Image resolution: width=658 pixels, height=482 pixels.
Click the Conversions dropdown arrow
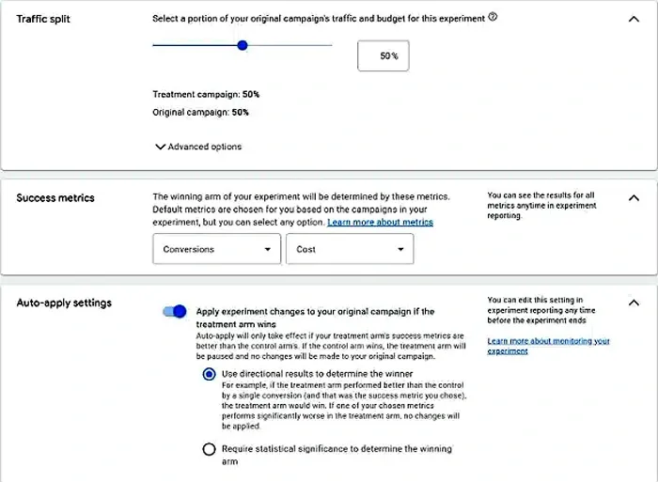(x=267, y=249)
